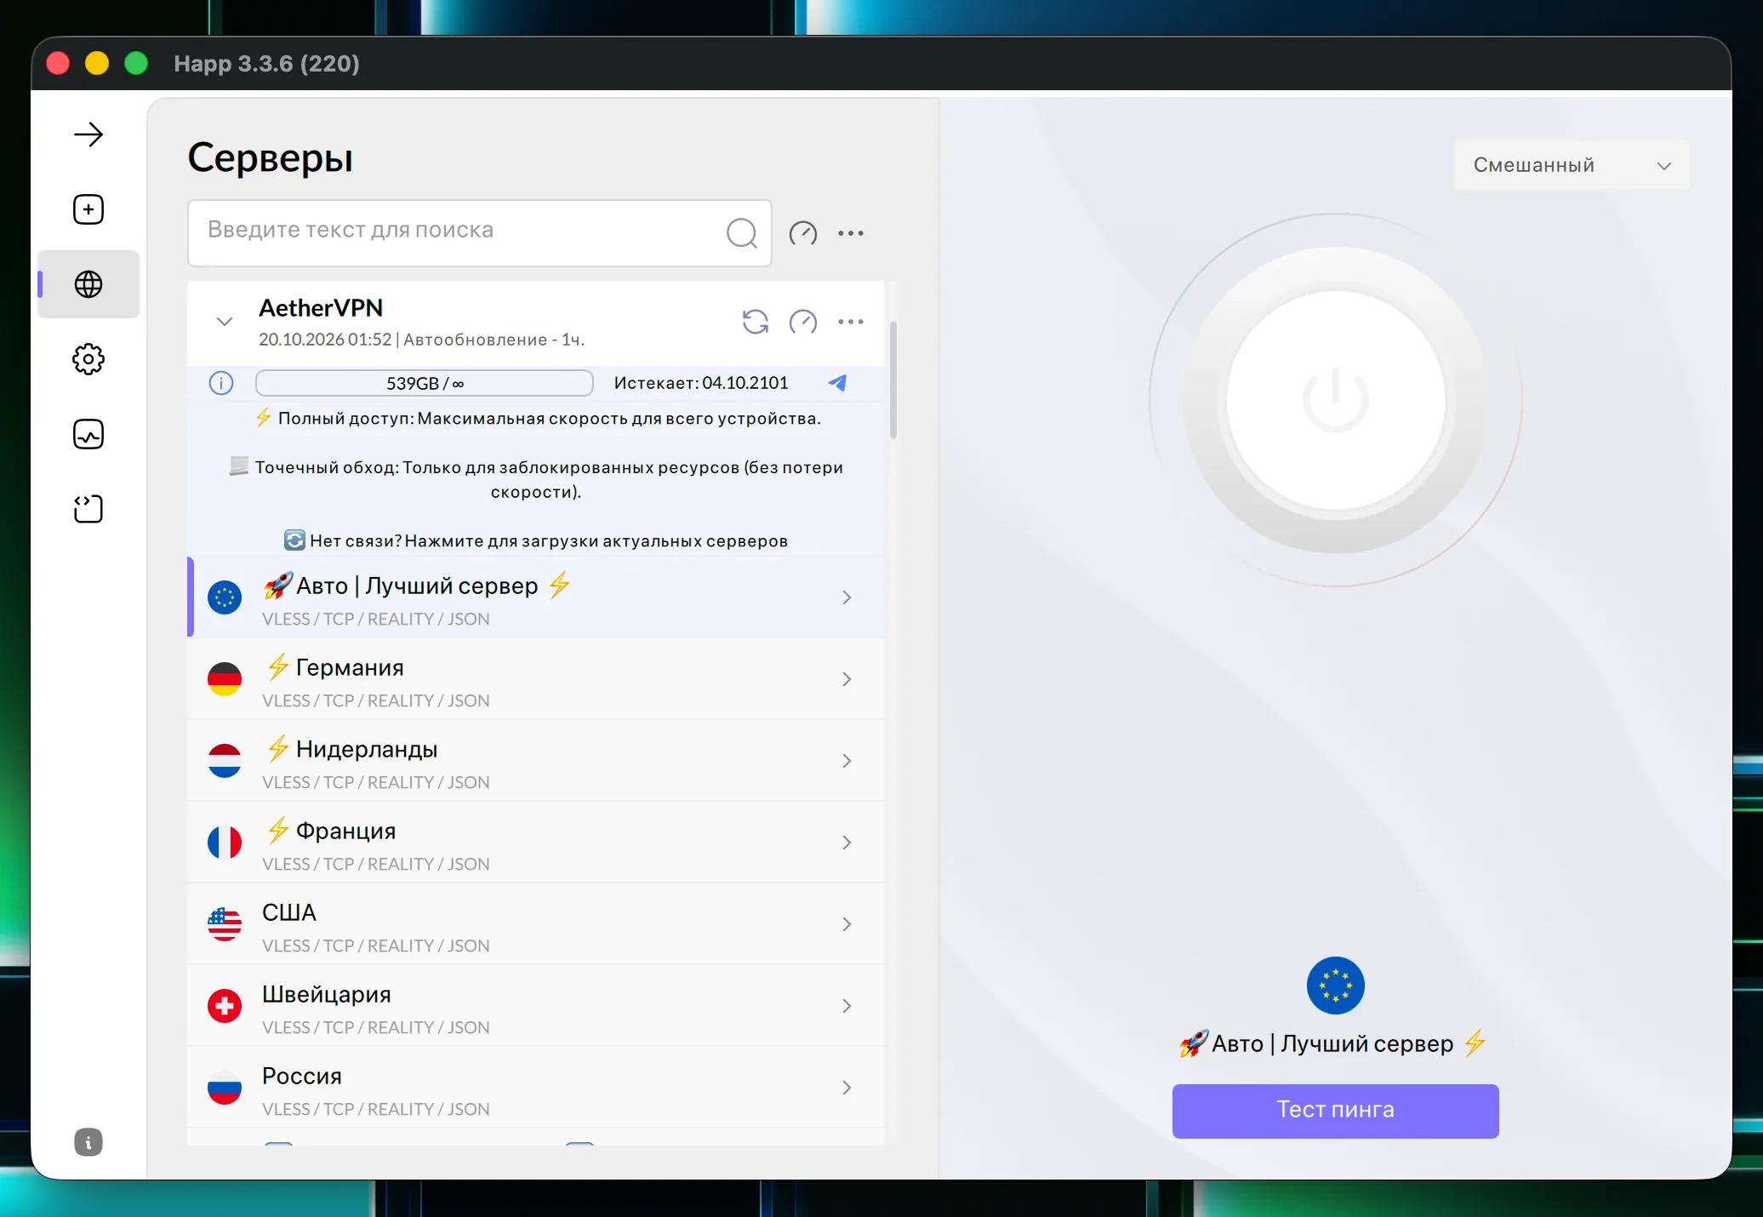
Task: Open details chevron for США server
Action: (847, 924)
